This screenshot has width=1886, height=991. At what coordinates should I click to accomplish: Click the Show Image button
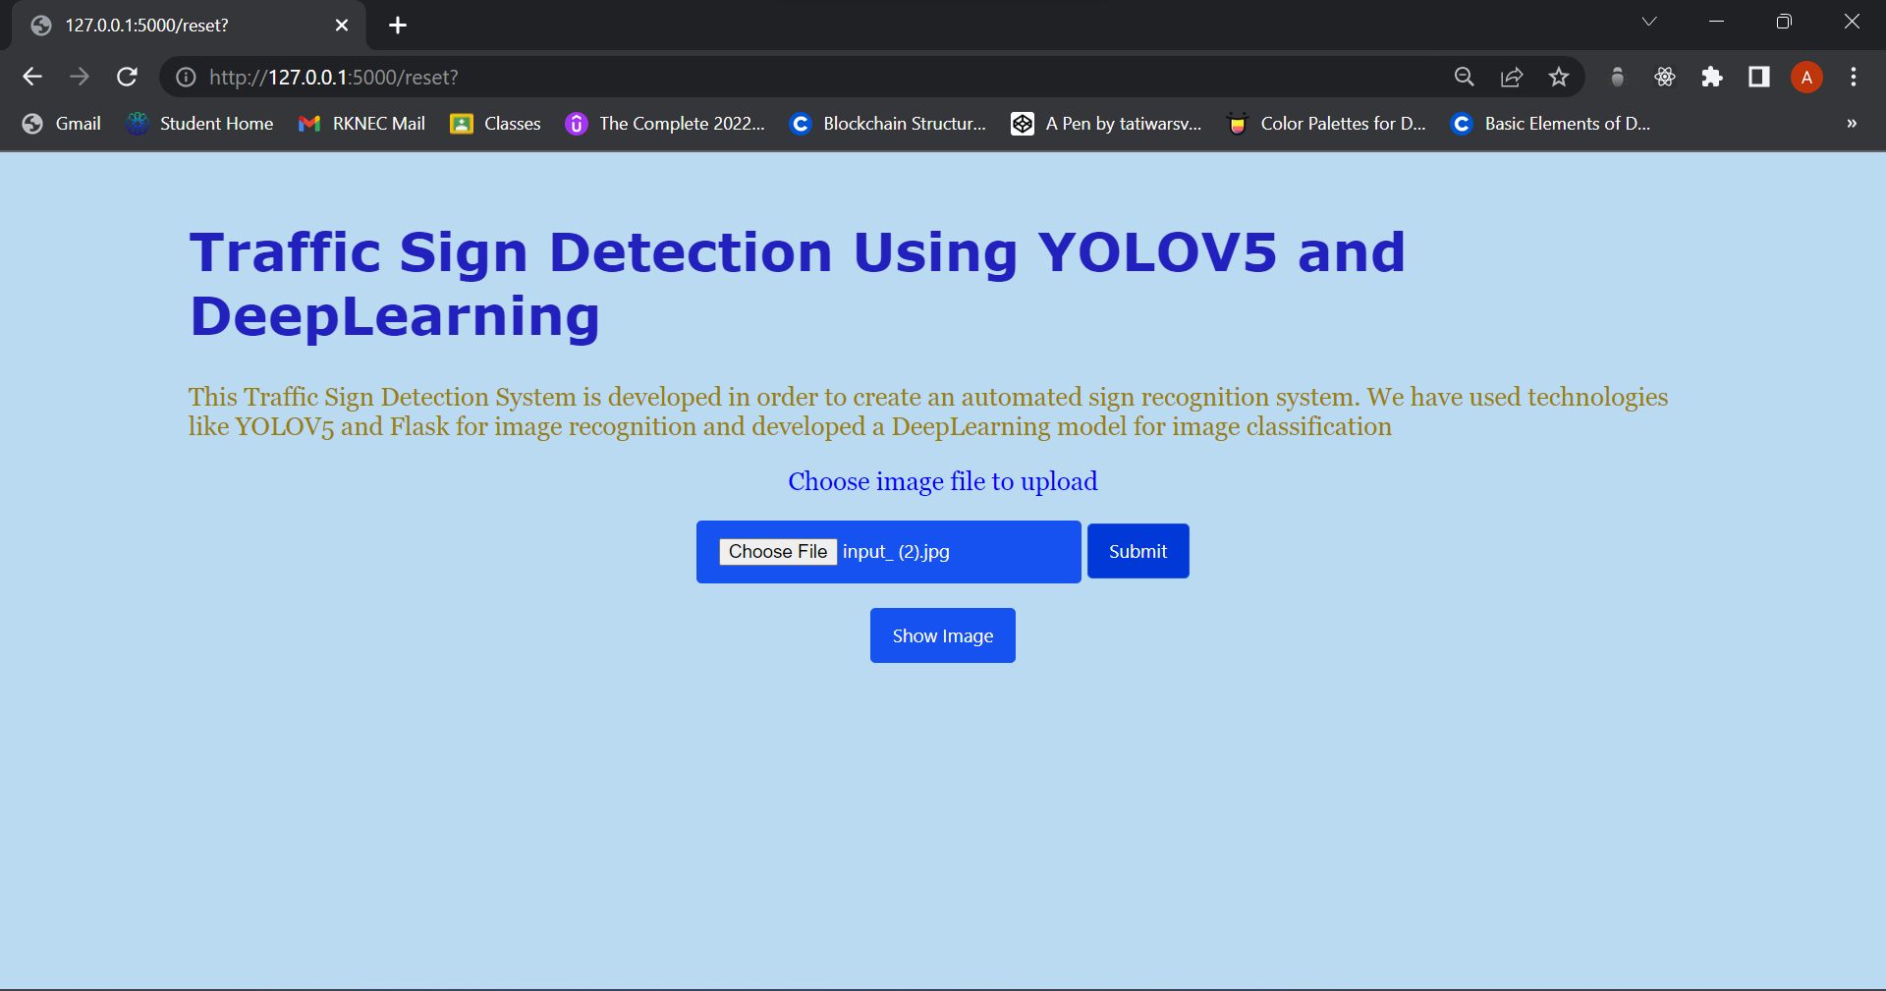(x=942, y=635)
